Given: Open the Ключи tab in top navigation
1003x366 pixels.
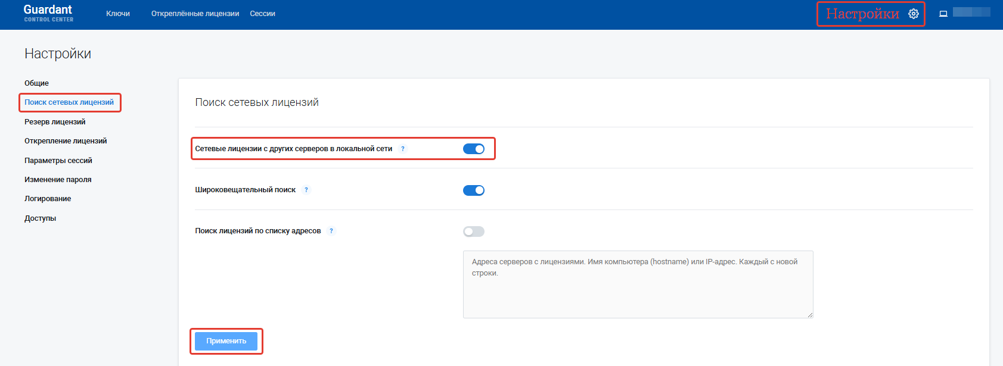Looking at the screenshot, I should [118, 14].
